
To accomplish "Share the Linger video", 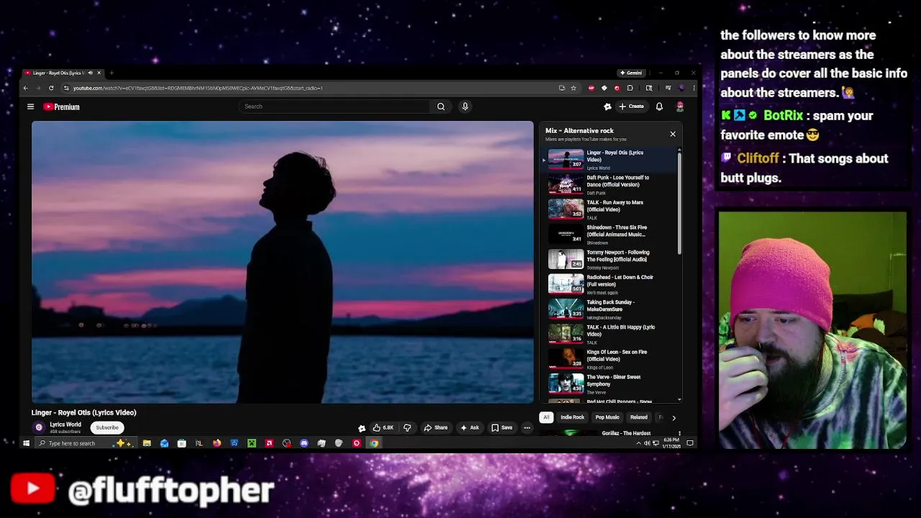I will [436, 427].
